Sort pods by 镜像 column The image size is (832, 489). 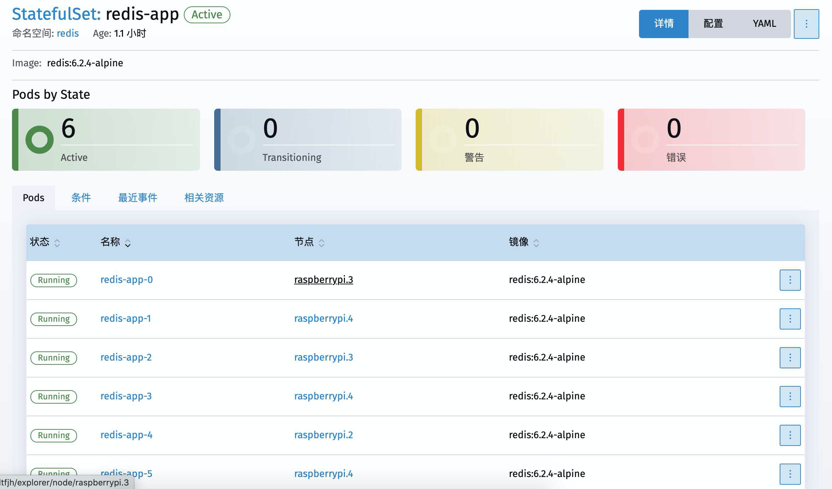point(523,242)
